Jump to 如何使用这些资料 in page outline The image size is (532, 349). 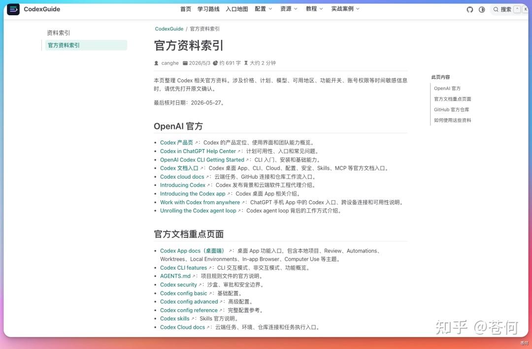coord(453,120)
